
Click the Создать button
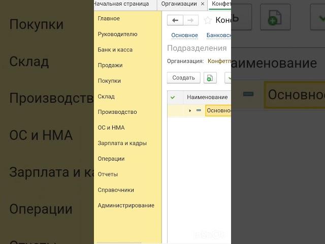pyautogui.click(x=184, y=78)
